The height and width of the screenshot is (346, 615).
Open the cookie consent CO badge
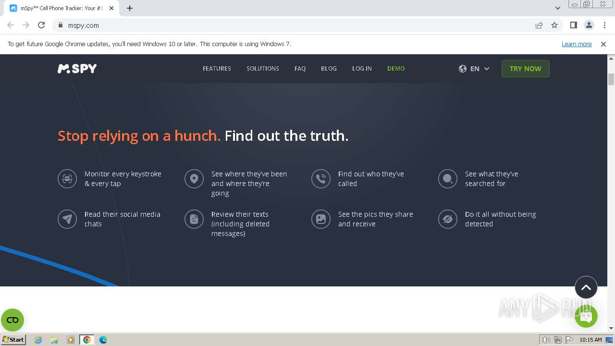12,320
